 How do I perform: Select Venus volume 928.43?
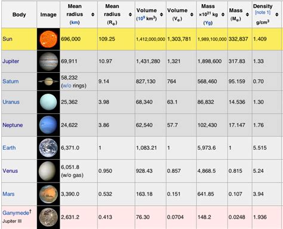144,171
